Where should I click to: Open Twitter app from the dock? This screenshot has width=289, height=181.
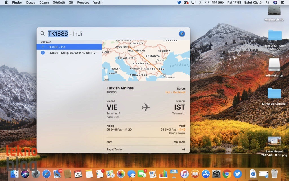click(x=238, y=174)
